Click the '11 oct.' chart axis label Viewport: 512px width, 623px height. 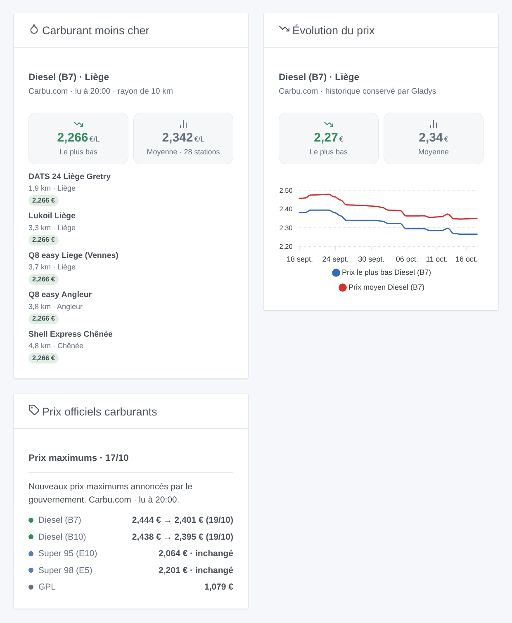437,259
